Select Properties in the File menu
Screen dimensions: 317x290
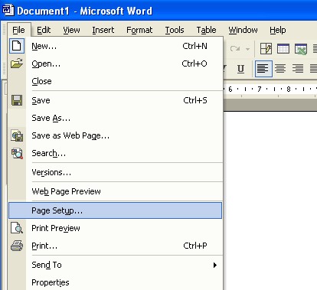115,282
